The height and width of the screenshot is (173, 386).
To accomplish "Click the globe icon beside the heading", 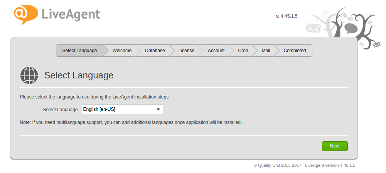I will [x=29, y=75].
